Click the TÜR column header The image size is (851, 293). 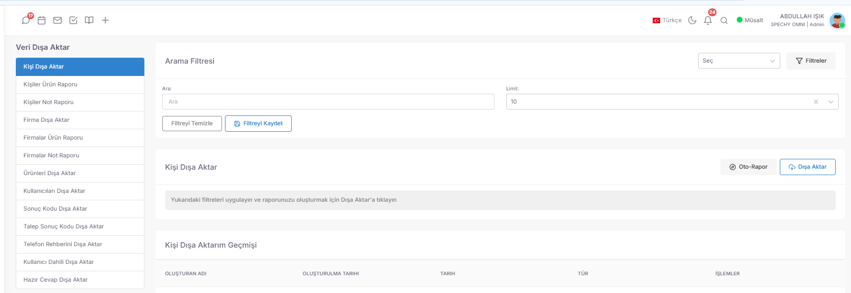pos(583,273)
